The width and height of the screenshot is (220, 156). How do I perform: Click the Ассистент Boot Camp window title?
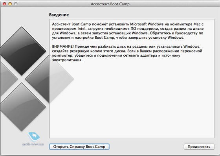click(x=110, y=4)
